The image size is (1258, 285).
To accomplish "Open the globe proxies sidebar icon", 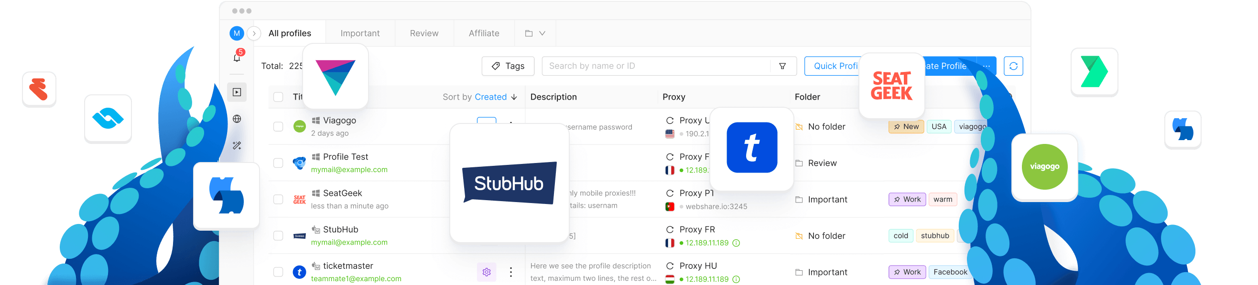I will point(237,119).
